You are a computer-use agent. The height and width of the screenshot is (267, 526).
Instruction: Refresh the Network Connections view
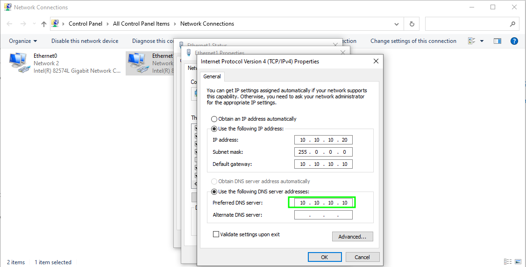click(412, 24)
